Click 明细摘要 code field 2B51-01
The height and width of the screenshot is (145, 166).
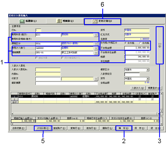(x=48, y=53)
